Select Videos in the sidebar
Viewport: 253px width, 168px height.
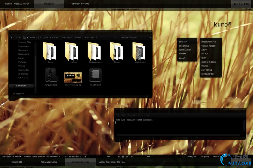(x=22, y=66)
